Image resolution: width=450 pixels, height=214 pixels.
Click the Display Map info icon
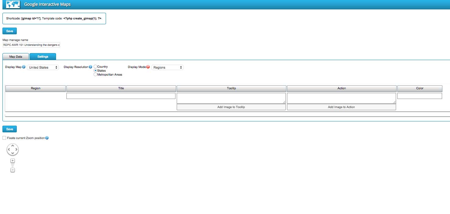coord(24,67)
